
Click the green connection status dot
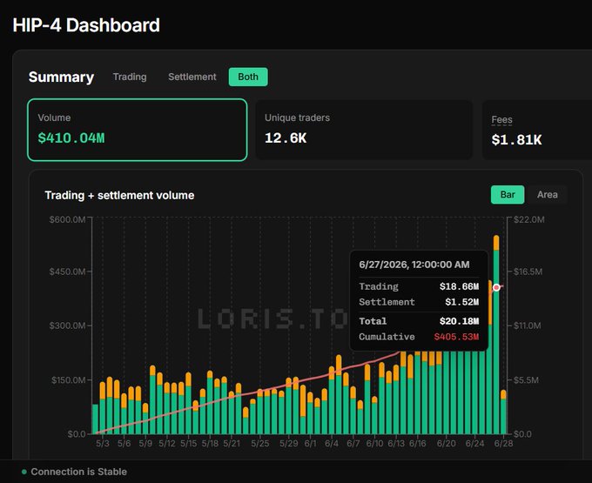point(24,472)
